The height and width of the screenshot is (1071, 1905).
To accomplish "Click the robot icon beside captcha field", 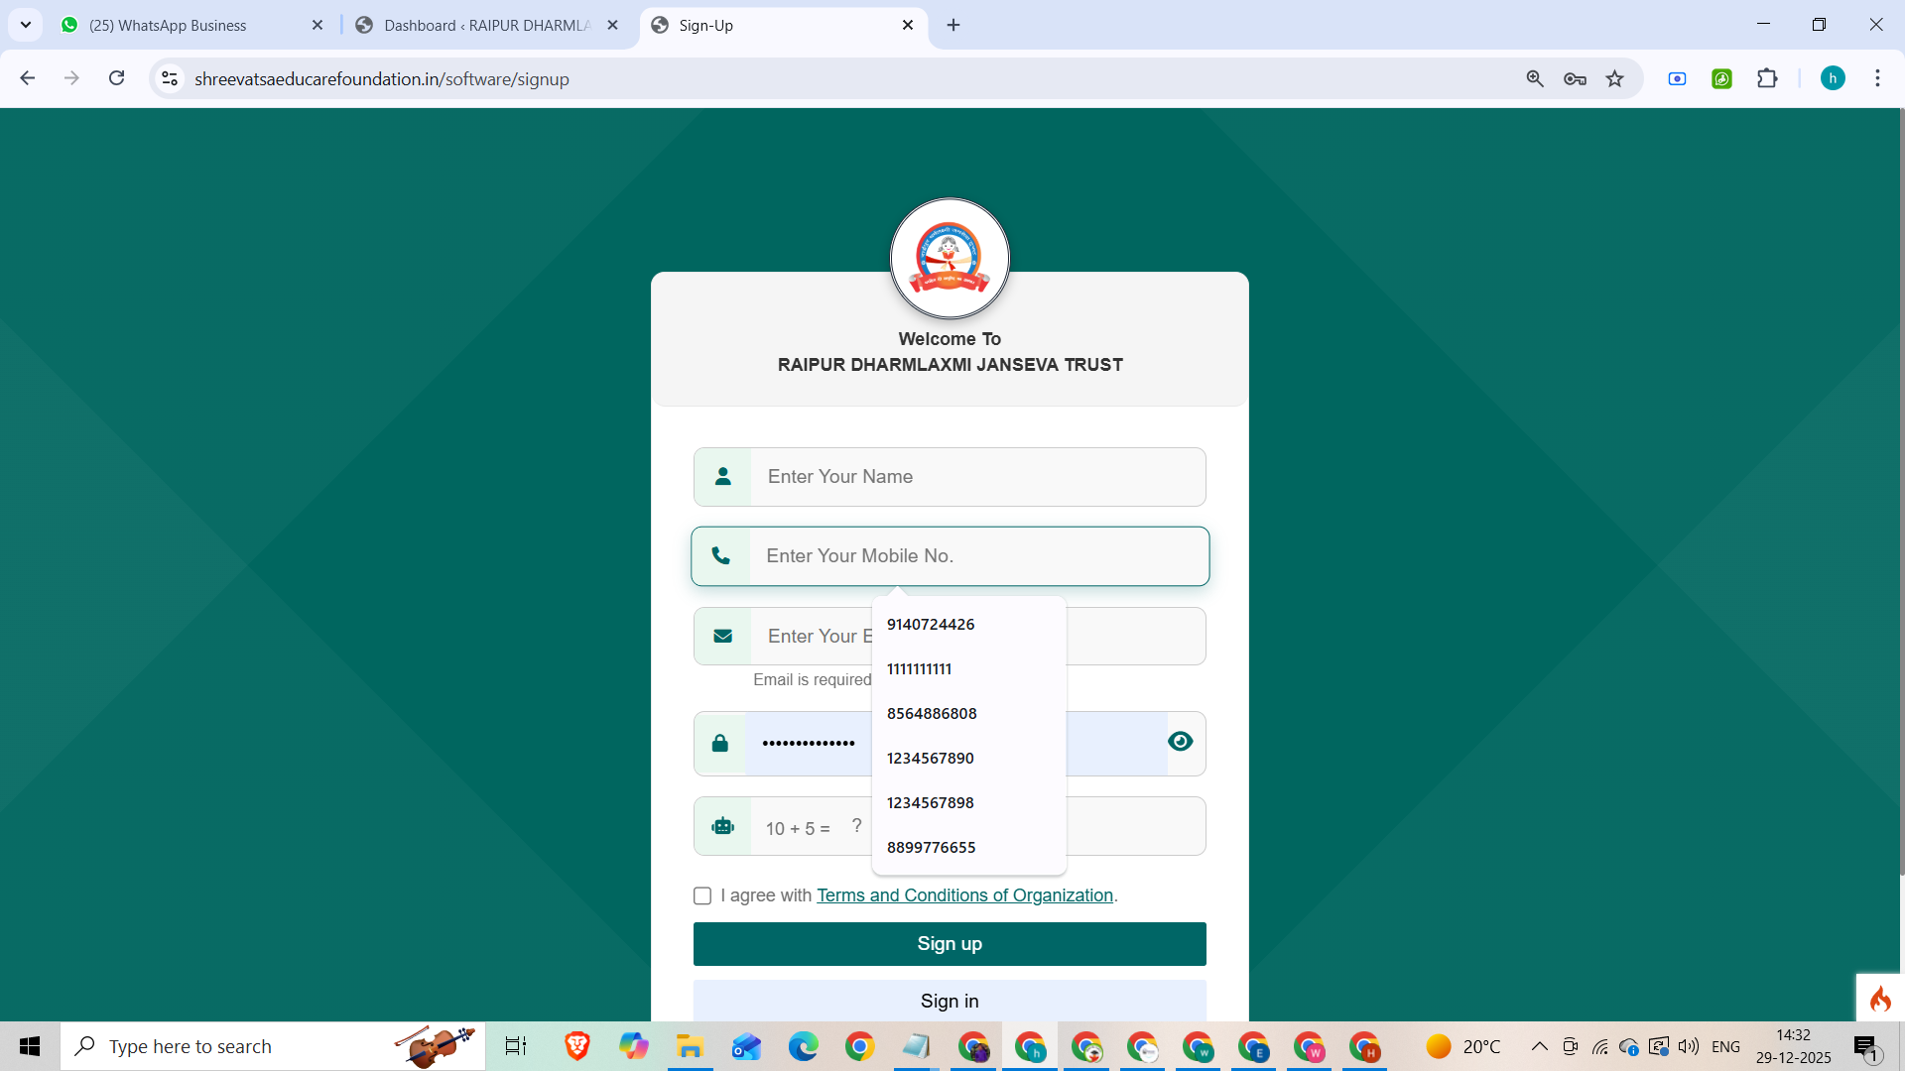I will click(x=723, y=826).
